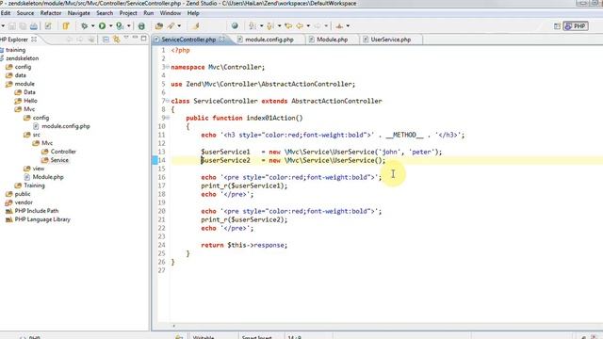Click the Run External Tools icon
Screen dimensions: 603x339
(120, 26)
